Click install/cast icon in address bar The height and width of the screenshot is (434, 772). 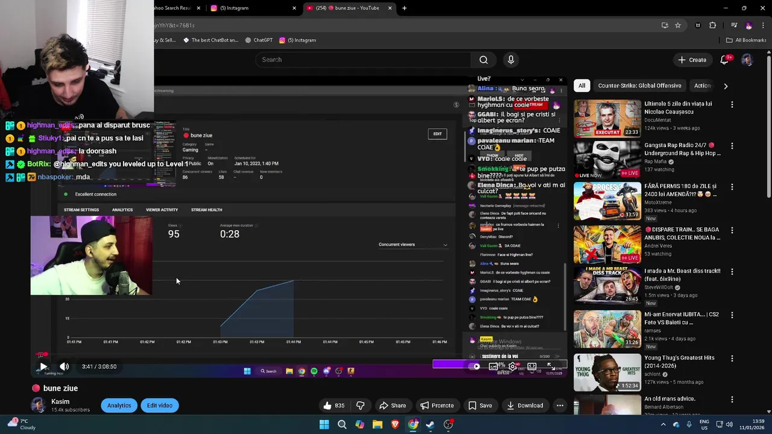pyautogui.click(x=665, y=25)
